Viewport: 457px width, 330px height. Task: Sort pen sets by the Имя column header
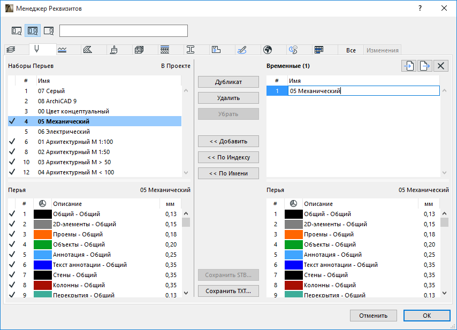(x=109, y=81)
